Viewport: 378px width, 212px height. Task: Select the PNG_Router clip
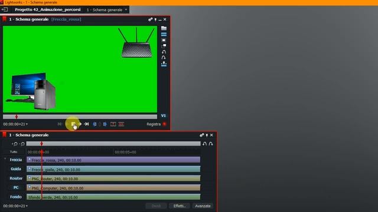(113, 178)
